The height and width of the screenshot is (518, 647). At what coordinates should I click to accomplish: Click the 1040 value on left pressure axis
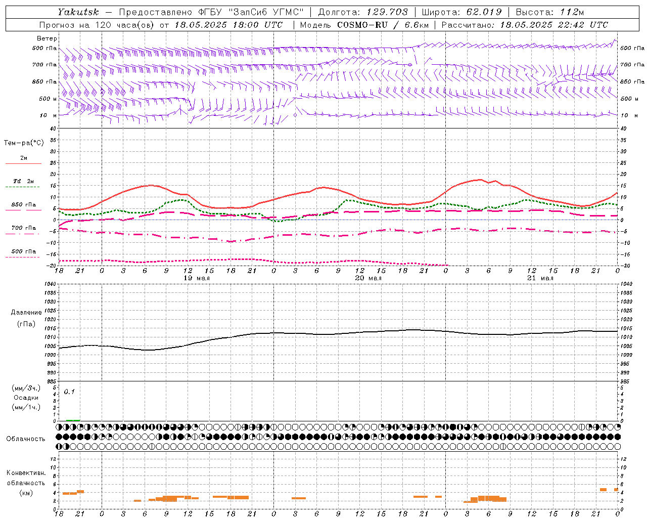pyautogui.click(x=50, y=284)
